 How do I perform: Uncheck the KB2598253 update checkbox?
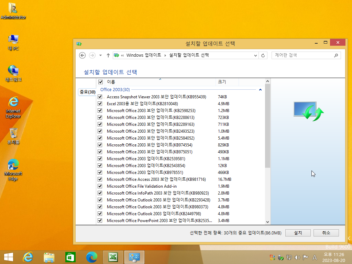pos(100,110)
